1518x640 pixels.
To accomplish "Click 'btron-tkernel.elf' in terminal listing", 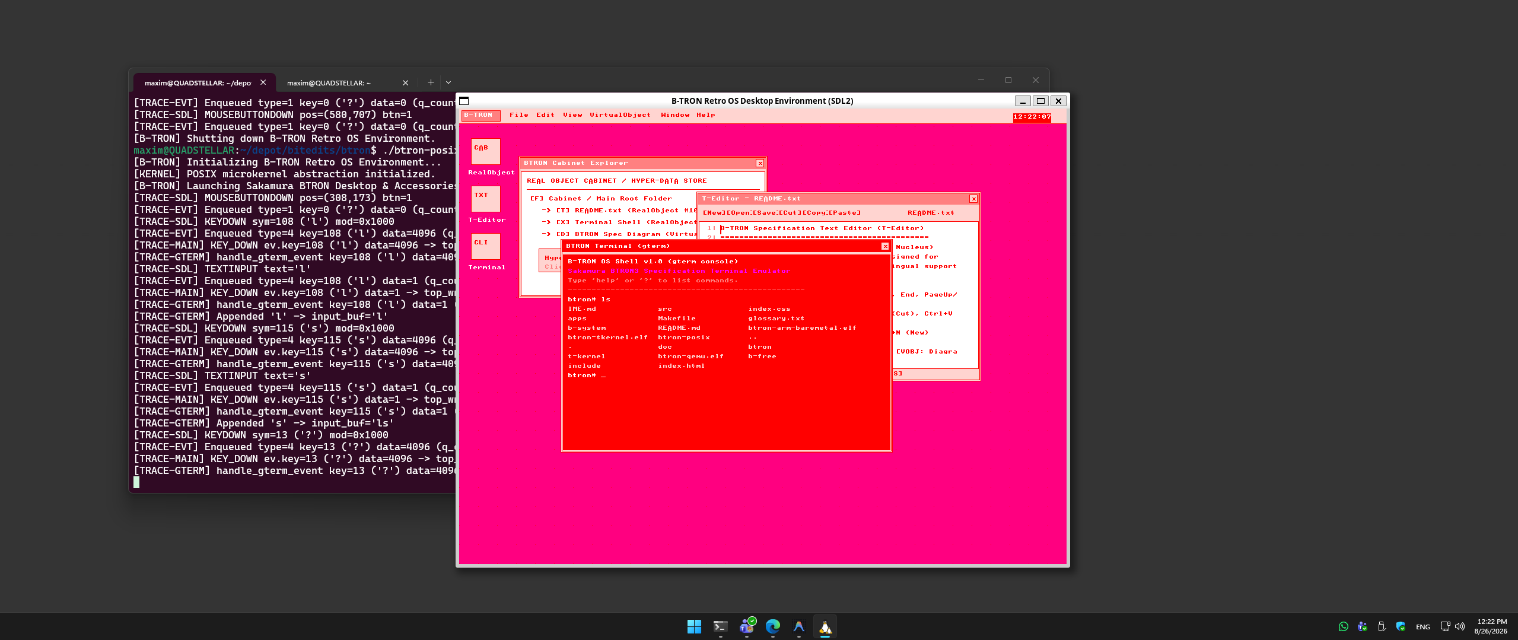I will (x=607, y=337).
